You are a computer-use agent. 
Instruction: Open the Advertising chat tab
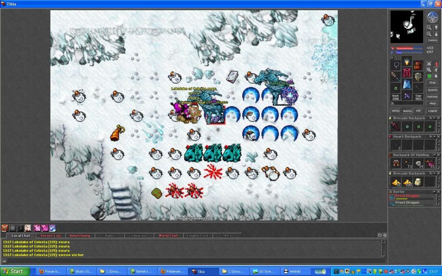point(80,235)
